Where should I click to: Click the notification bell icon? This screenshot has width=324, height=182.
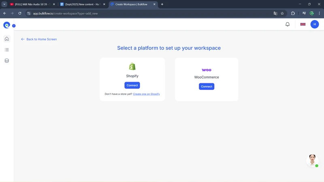pos(288,24)
